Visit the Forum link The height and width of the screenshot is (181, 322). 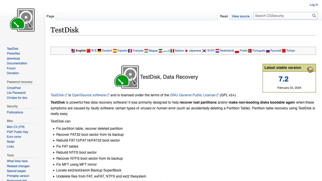pos(11,68)
